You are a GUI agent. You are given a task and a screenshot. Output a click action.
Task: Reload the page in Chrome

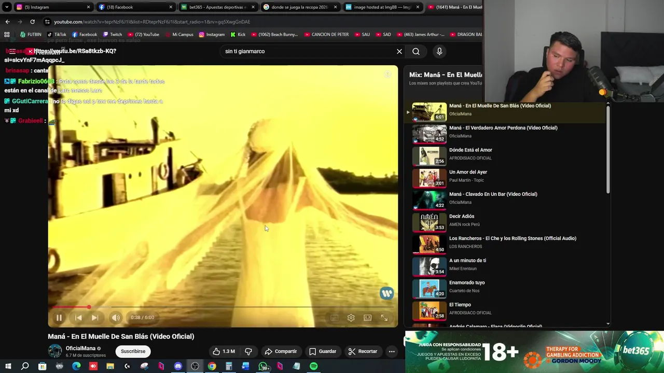point(32,22)
